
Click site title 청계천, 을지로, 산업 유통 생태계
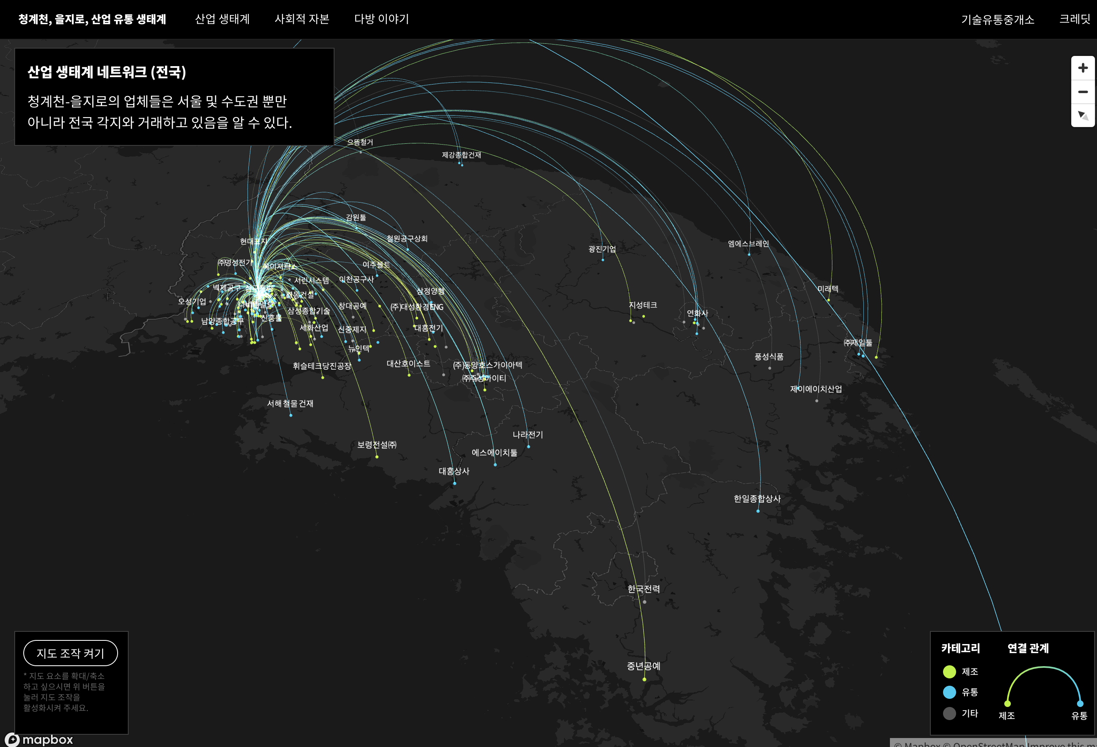[92, 19]
